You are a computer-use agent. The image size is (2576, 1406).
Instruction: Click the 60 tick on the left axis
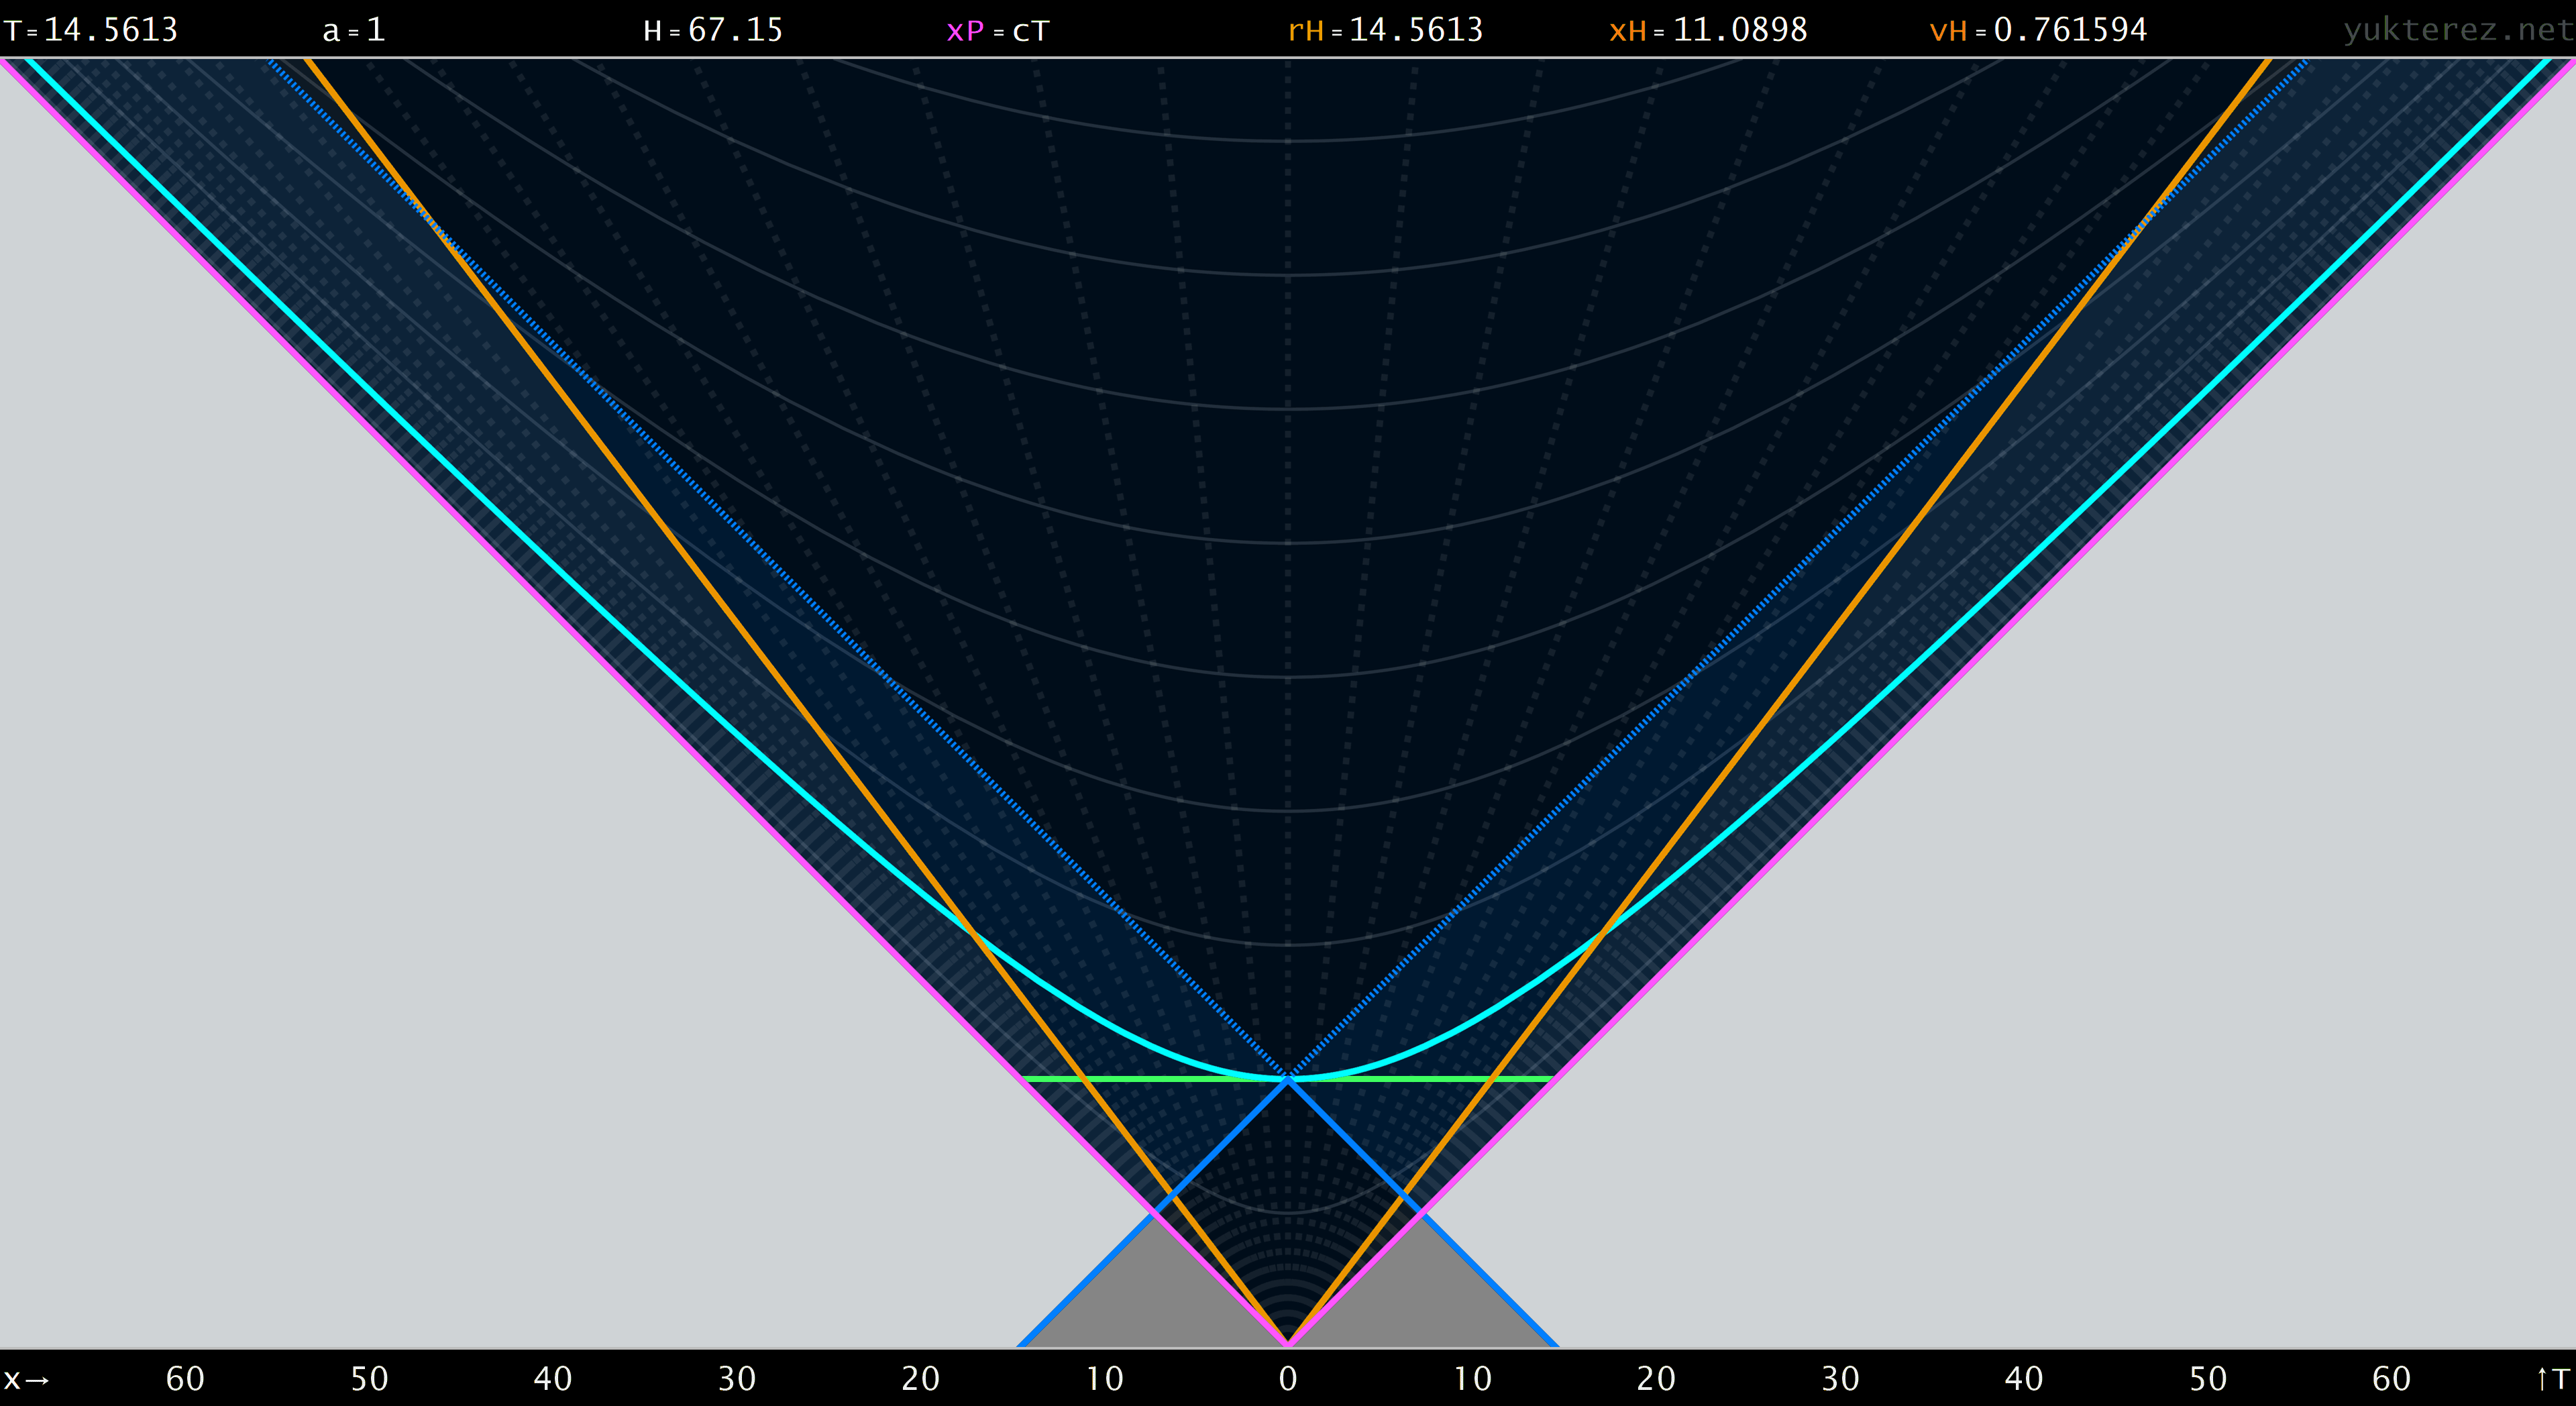(185, 1379)
